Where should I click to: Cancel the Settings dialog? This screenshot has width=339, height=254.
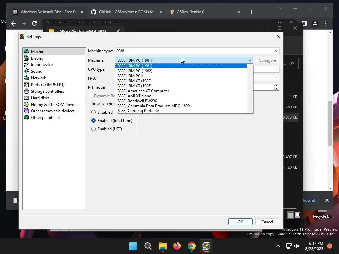point(267,222)
